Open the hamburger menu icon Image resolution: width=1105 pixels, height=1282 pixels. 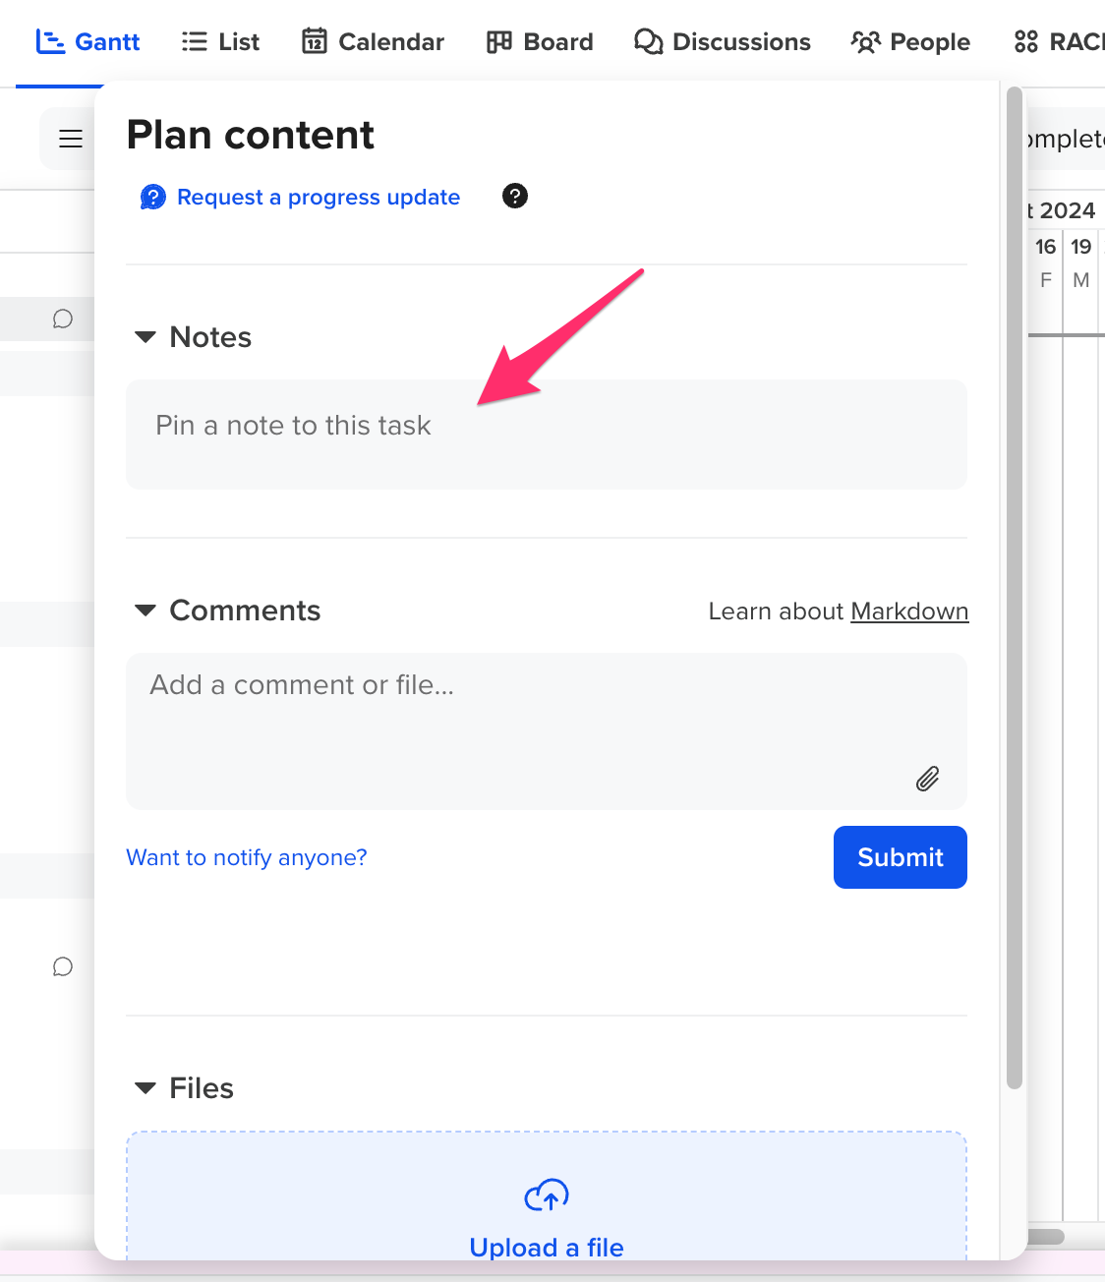click(70, 138)
